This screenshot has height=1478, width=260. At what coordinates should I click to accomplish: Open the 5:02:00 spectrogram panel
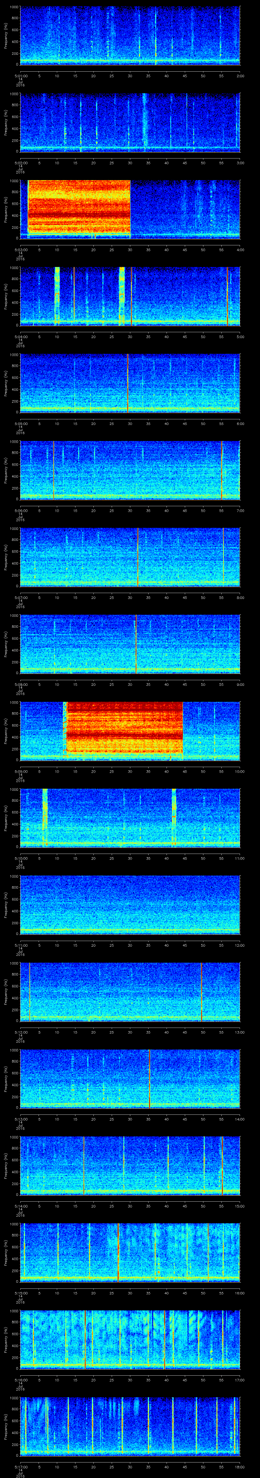pos(130,123)
